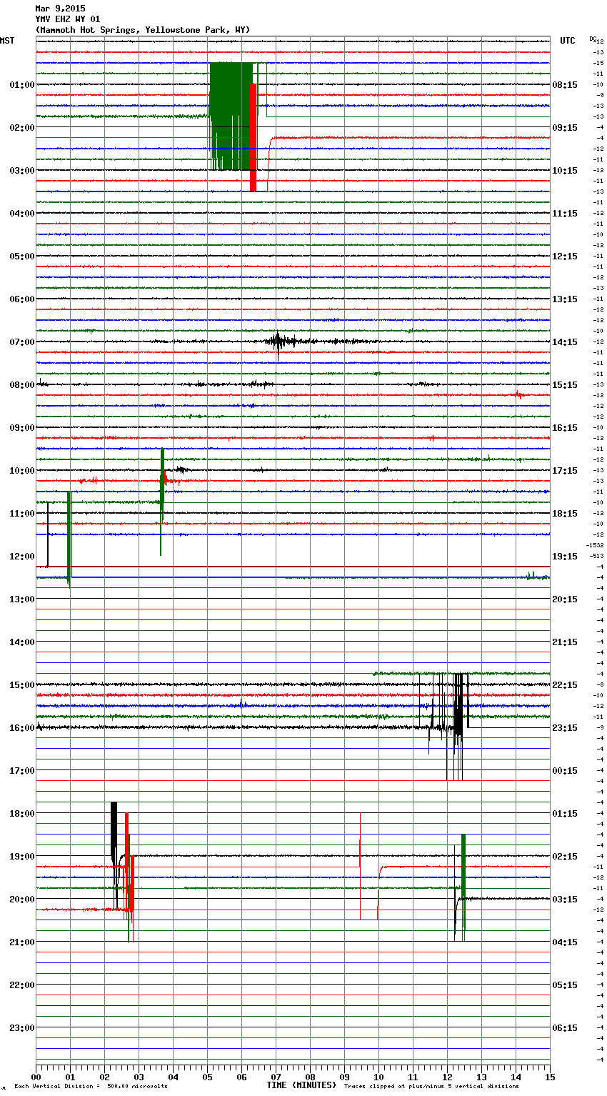607x1096 pixels.
Task: Click the UTC timezone header
Action: click(x=568, y=41)
